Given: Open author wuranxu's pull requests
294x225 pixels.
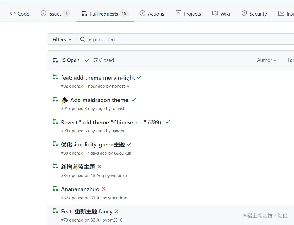Looking at the screenshot, I should click(119, 176).
